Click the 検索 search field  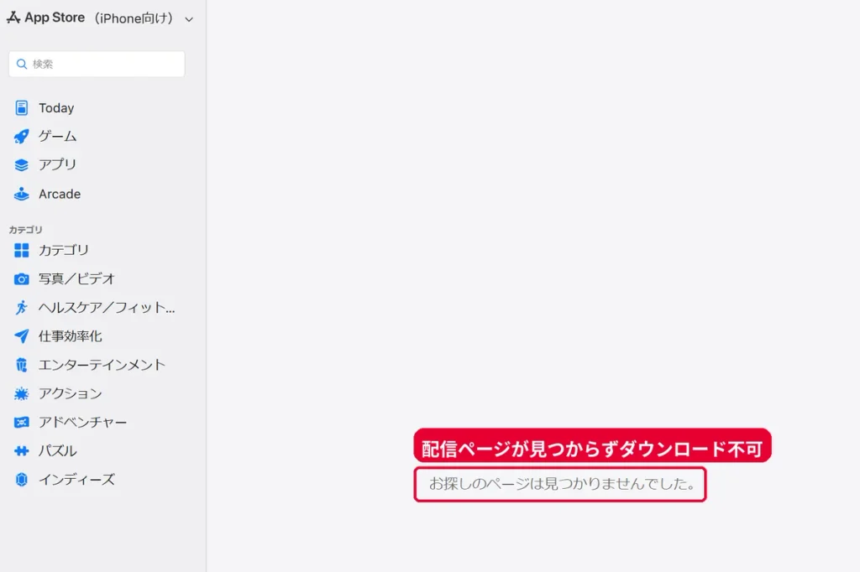(x=97, y=64)
